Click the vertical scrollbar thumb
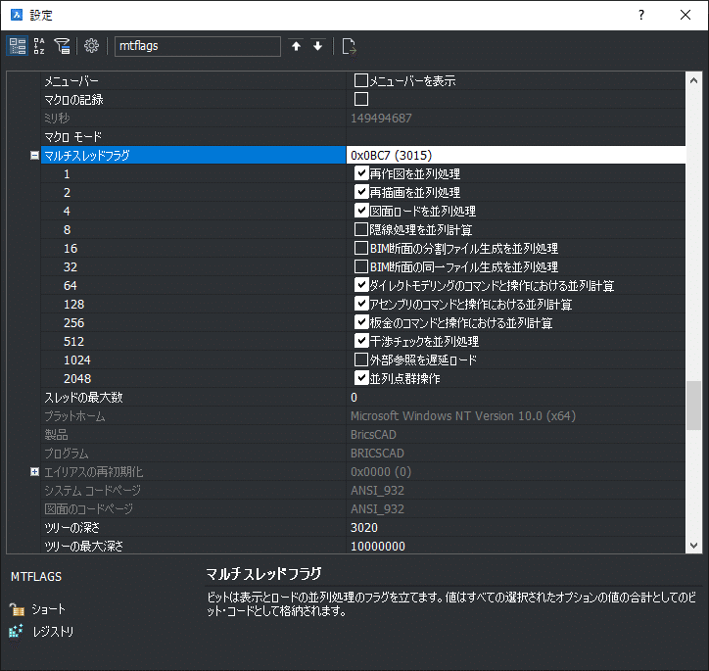 (x=693, y=406)
